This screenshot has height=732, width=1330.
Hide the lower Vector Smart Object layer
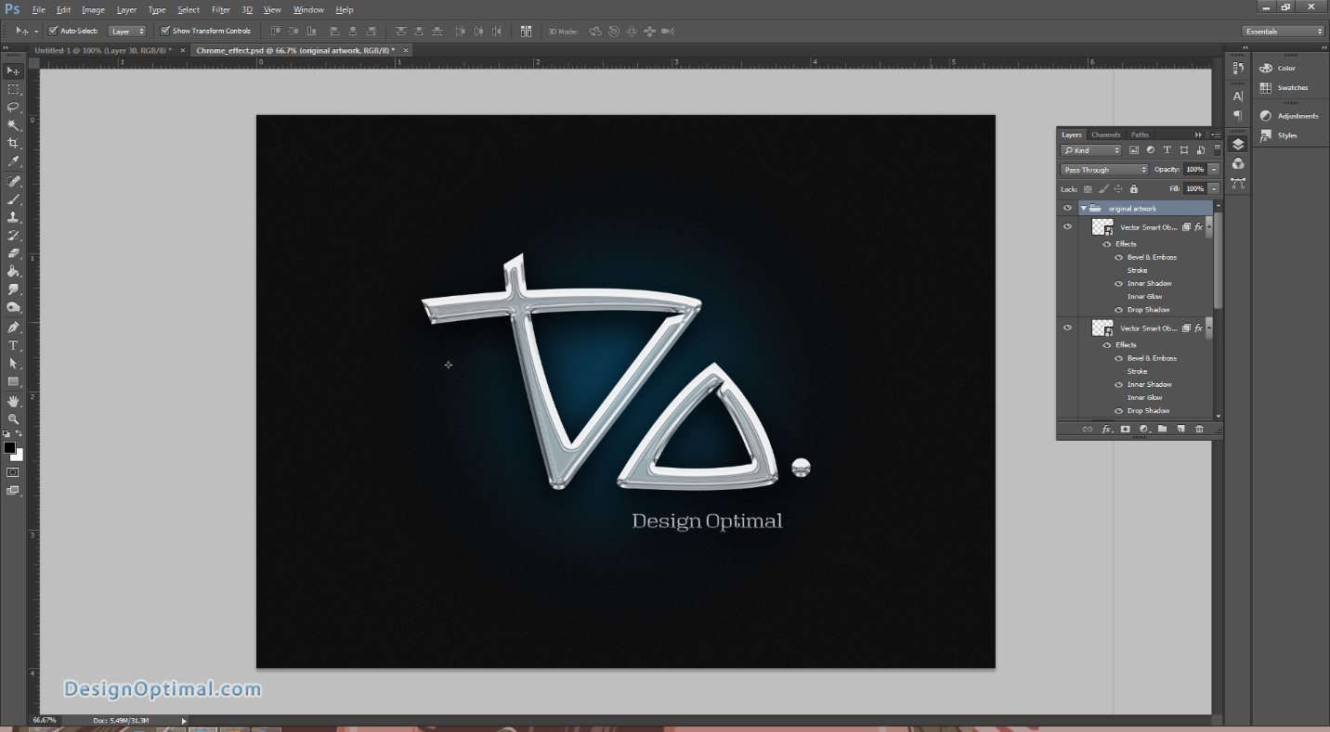[1067, 327]
